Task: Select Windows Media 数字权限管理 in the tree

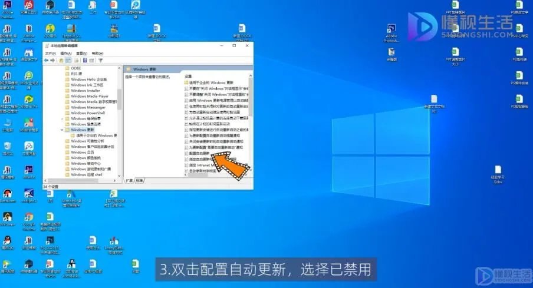Action: point(91,102)
